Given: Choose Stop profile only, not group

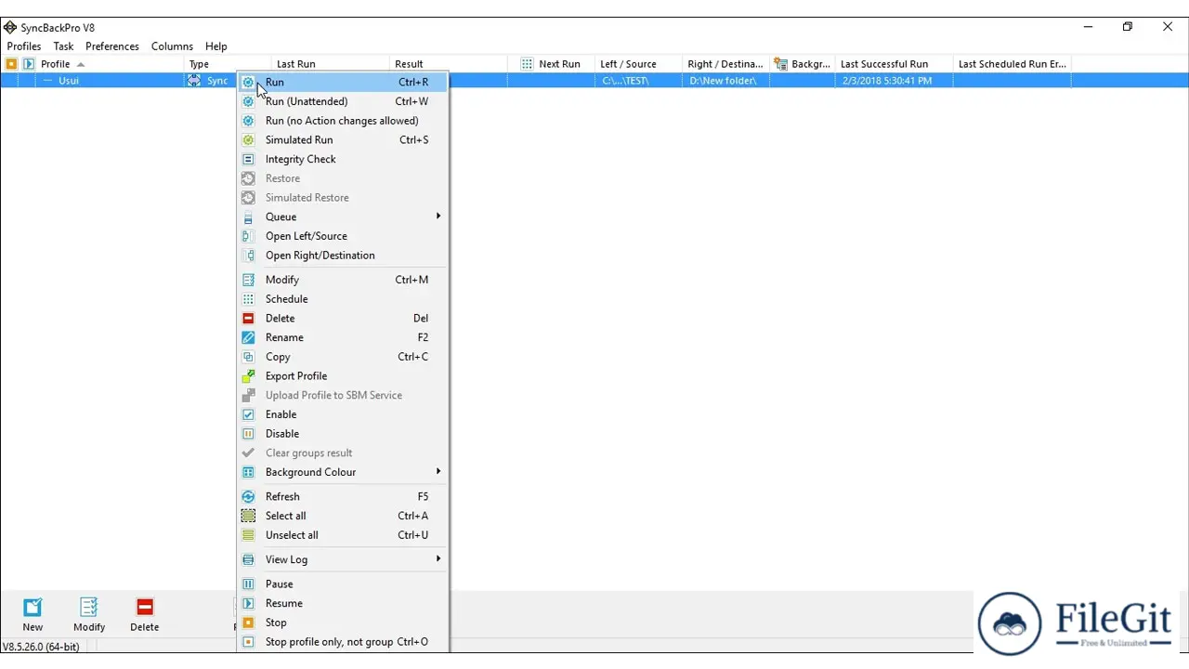Looking at the screenshot, I should (x=343, y=642).
